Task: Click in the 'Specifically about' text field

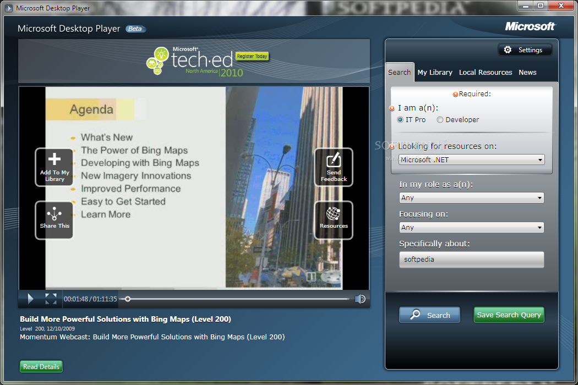Action: click(x=471, y=260)
